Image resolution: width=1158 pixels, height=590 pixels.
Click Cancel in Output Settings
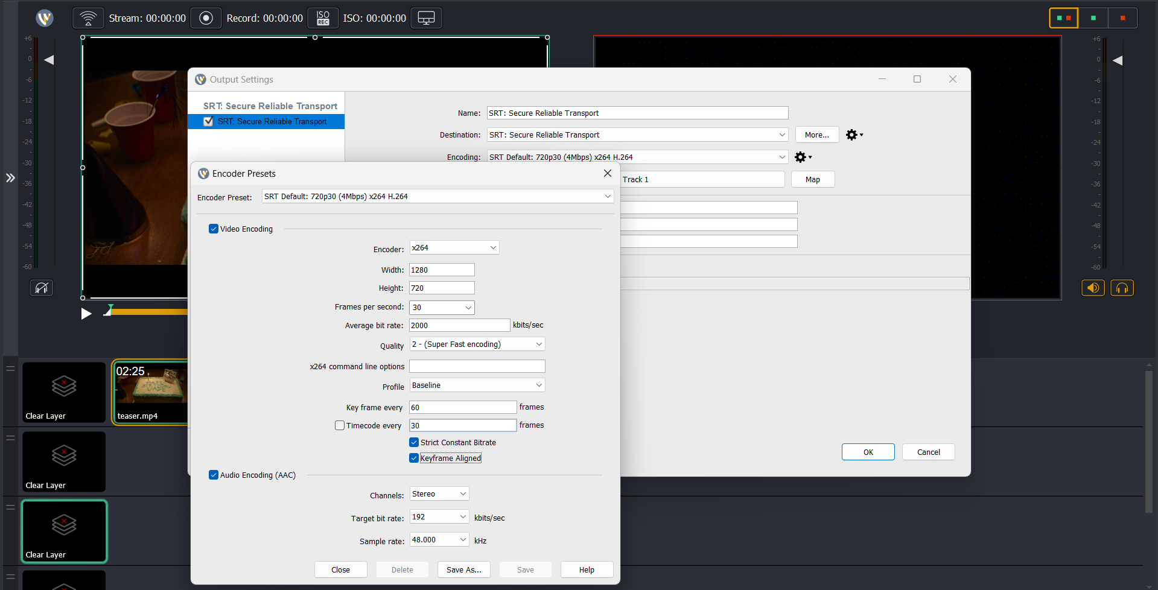coord(928,452)
